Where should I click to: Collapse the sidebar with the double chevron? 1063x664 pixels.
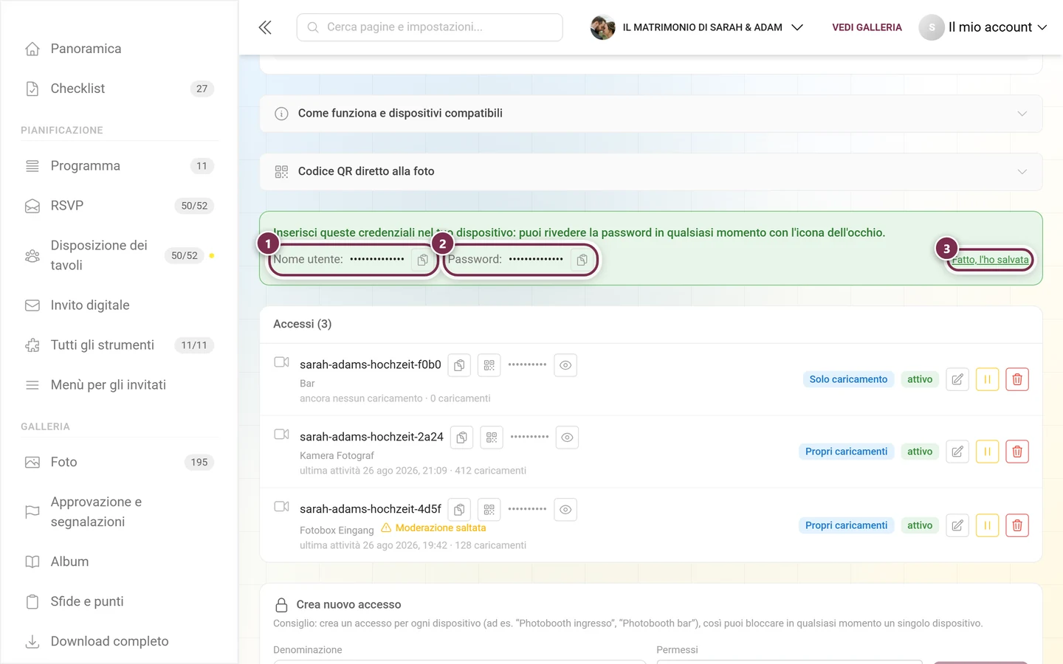(265, 27)
